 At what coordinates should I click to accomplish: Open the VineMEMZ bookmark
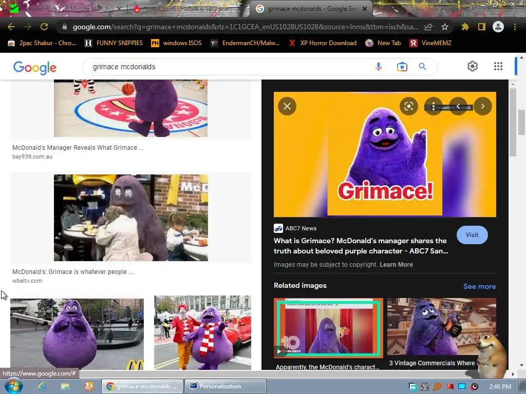pyautogui.click(x=431, y=43)
